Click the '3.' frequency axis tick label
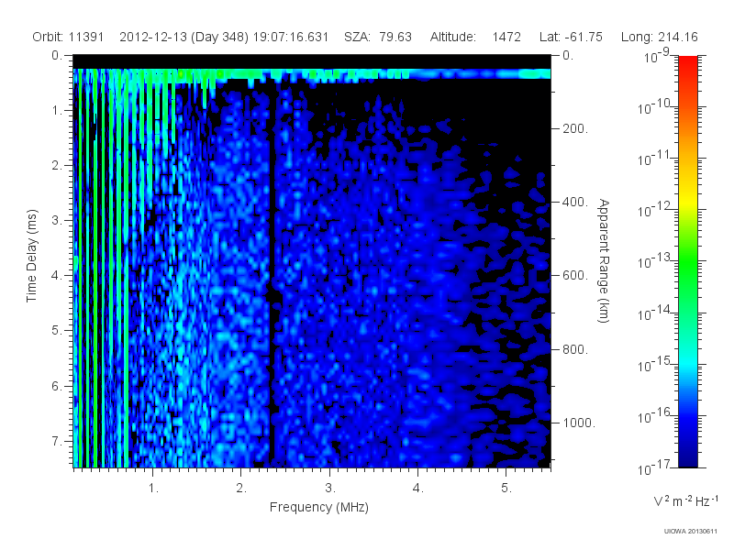 330,489
